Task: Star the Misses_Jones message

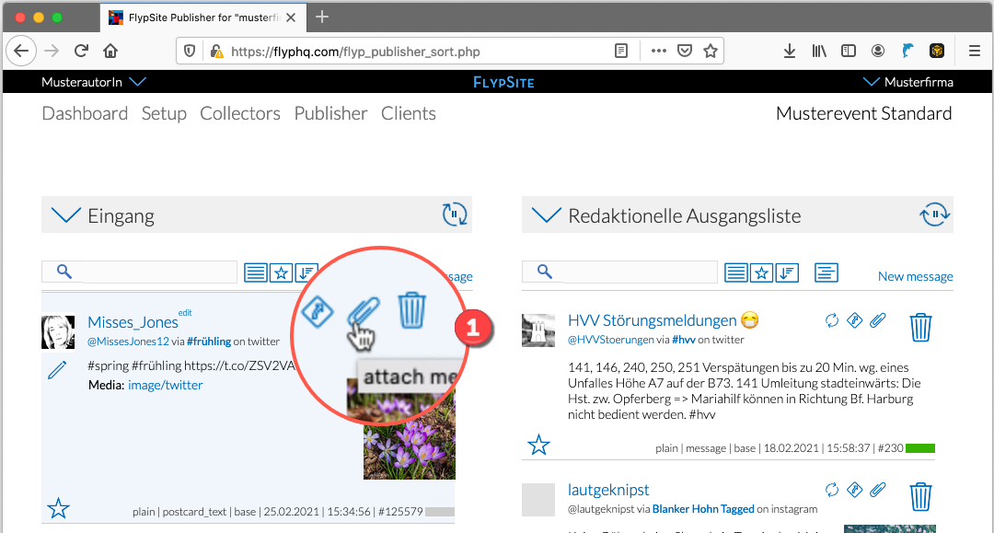Action: pos(58,508)
